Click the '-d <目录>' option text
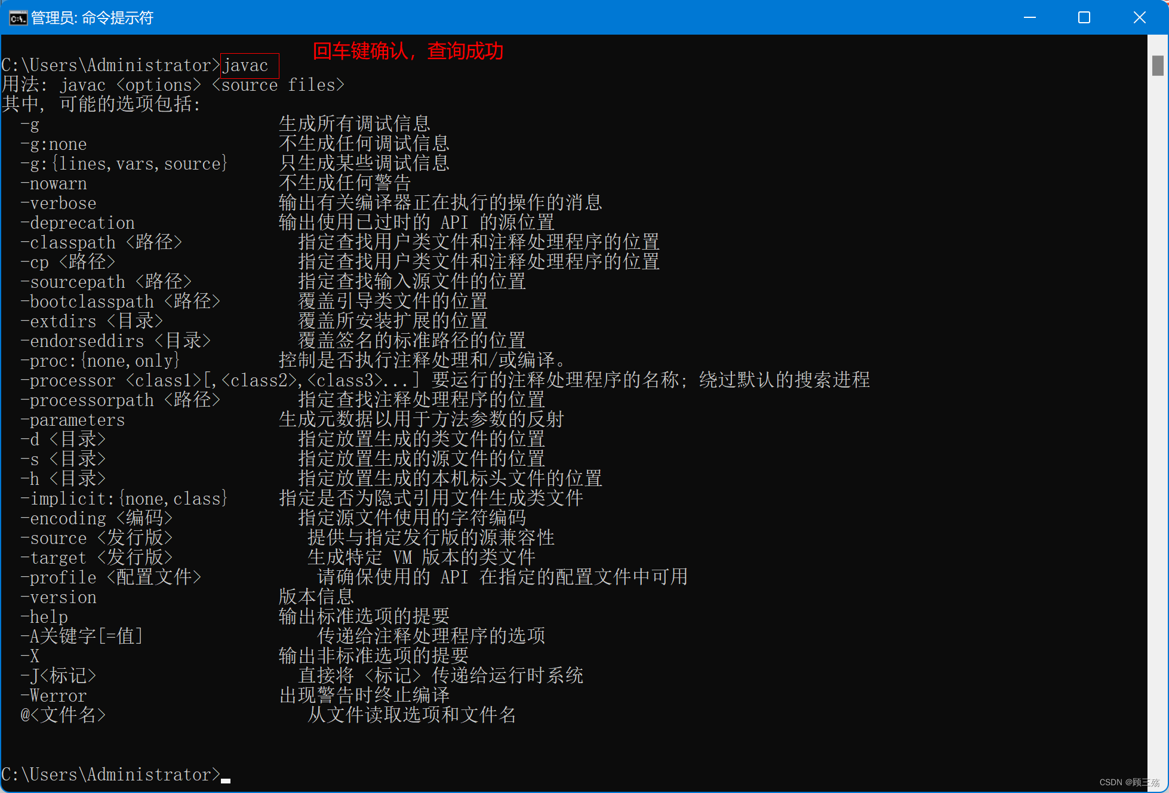 click(x=63, y=439)
